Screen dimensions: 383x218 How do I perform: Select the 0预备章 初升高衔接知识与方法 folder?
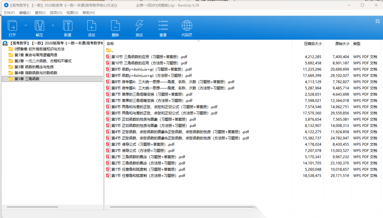coord(39,49)
